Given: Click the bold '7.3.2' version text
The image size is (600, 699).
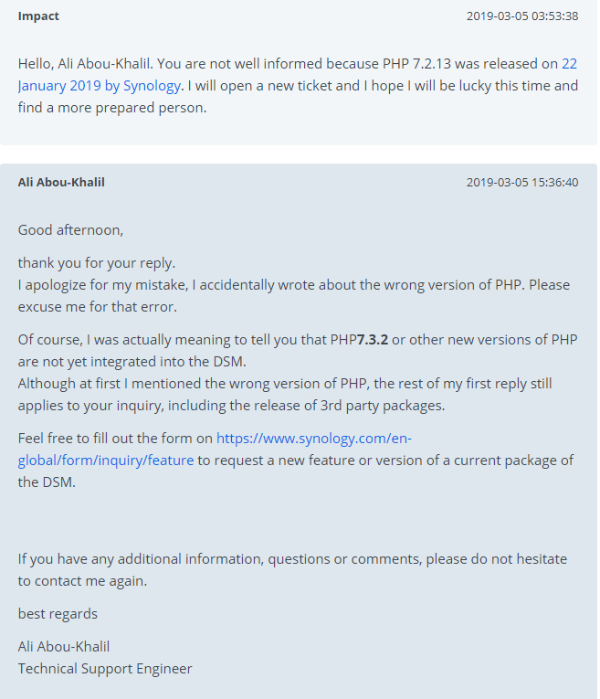Looking at the screenshot, I should tap(373, 340).
